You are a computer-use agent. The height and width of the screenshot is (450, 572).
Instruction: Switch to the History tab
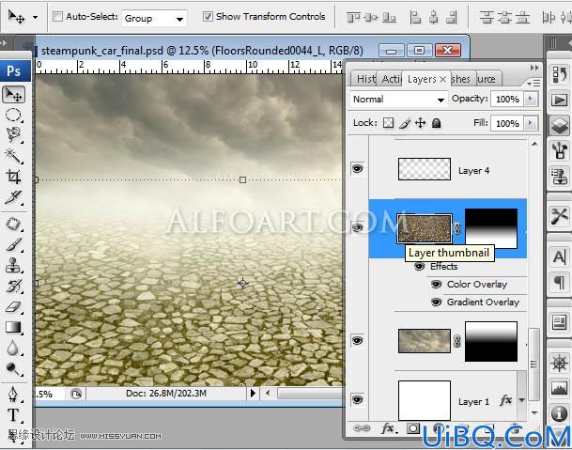click(365, 79)
